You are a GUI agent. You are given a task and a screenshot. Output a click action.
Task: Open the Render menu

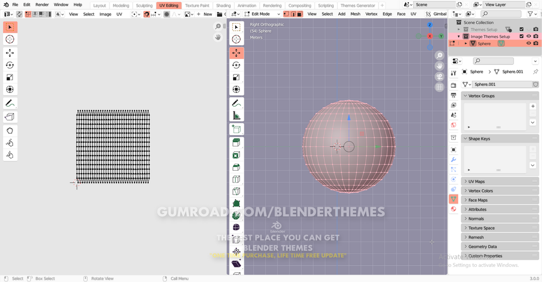42,5
